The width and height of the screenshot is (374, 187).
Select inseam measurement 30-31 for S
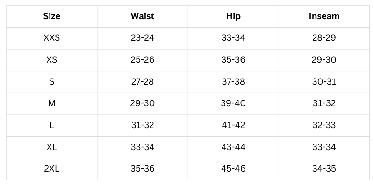pyautogui.click(x=324, y=81)
